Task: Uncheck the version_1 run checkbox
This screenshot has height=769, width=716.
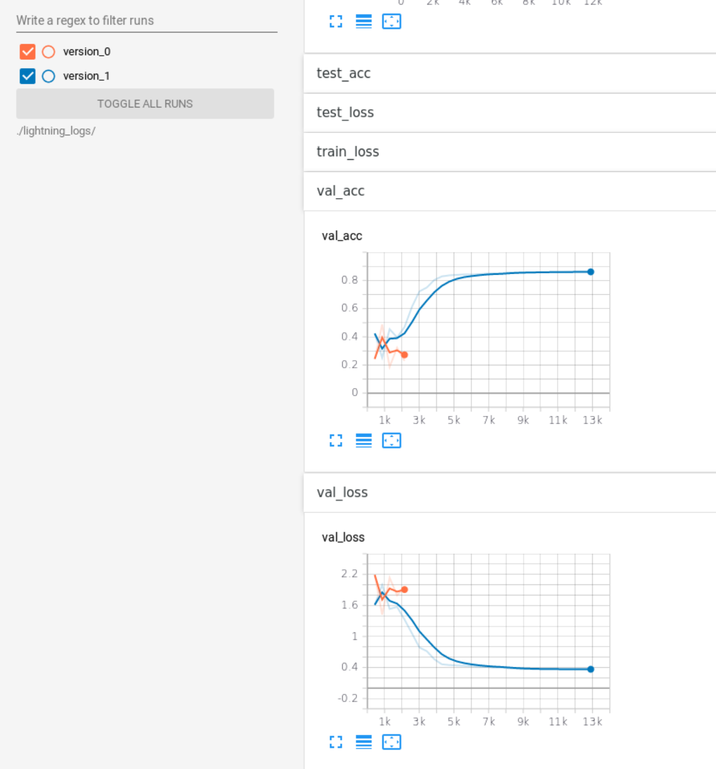Action: coord(27,76)
